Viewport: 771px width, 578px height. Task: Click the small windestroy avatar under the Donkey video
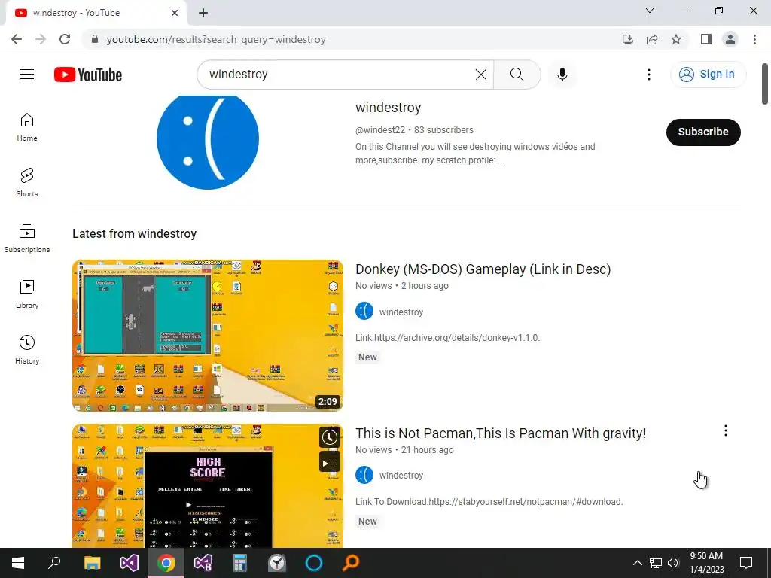364,311
